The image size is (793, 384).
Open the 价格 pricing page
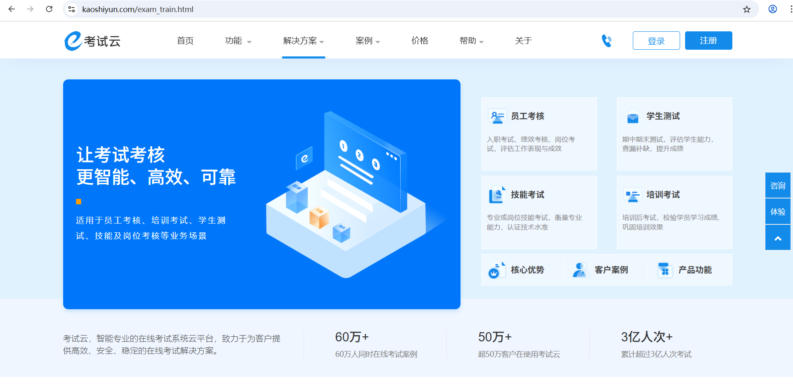click(420, 41)
